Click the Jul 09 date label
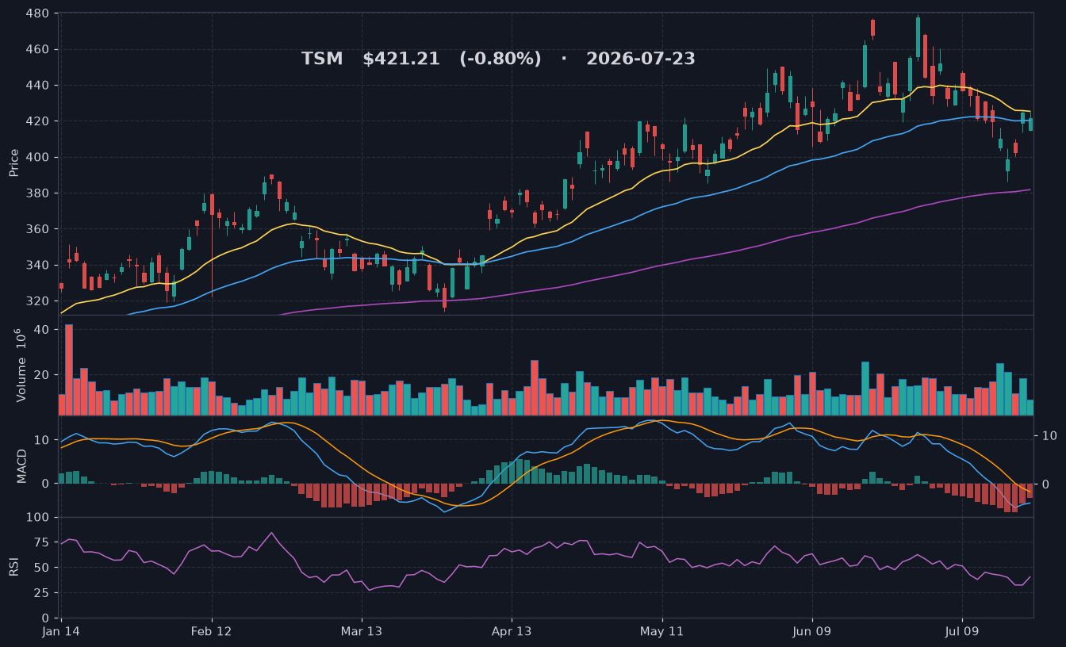The height and width of the screenshot is (647, 1066). 962,632
